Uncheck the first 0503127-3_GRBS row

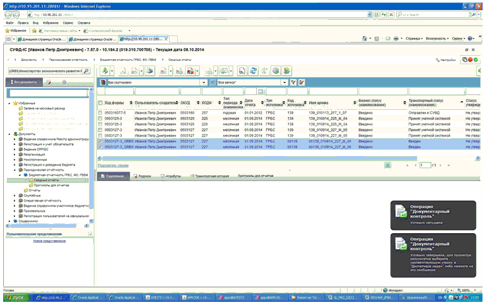pos(100,141)
